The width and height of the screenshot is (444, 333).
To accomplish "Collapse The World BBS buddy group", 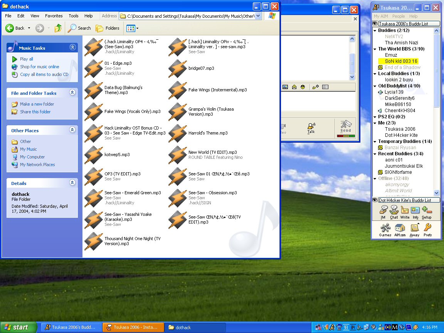I will 375,49.
